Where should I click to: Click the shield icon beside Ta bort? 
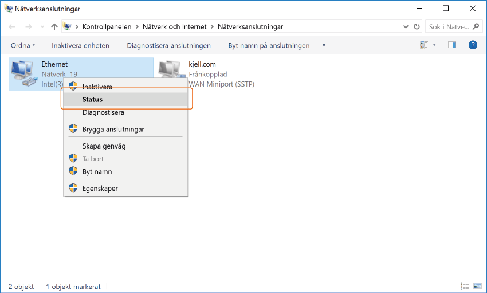coord(73,158)
